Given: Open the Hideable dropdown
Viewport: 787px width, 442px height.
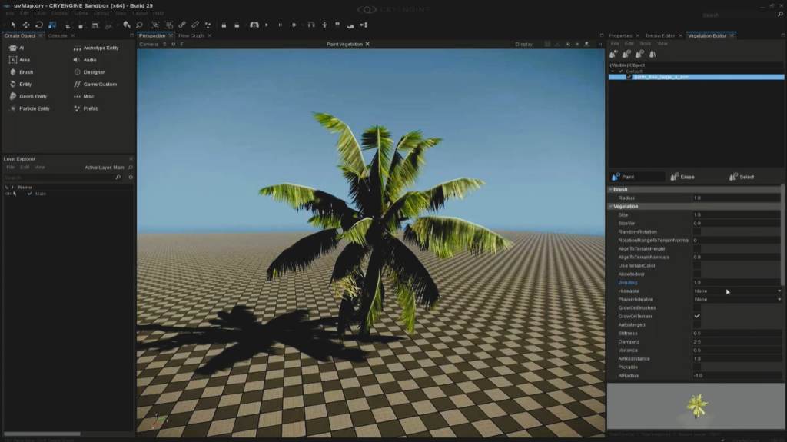Looking at the screenshot, I should tap(736, 291).
